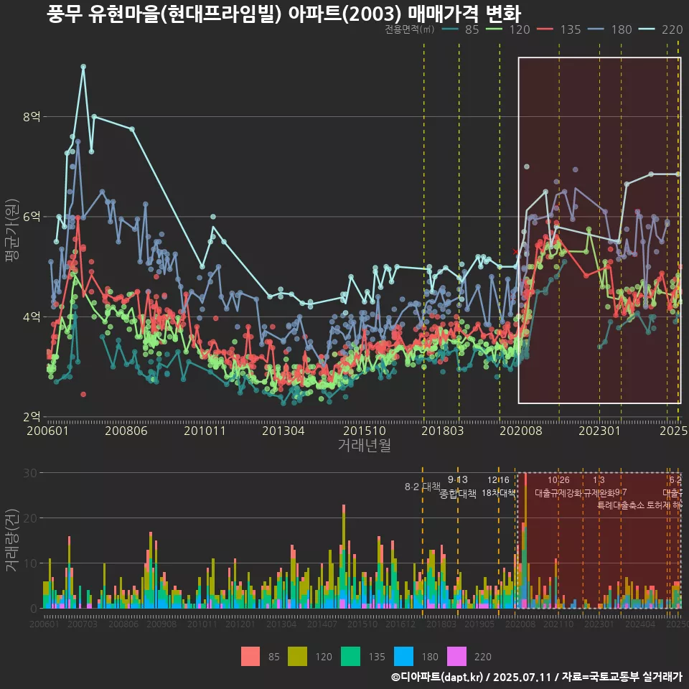689x689 pixels.
Task: Click the '20' volume axis label
Action: tap(30, 518)
